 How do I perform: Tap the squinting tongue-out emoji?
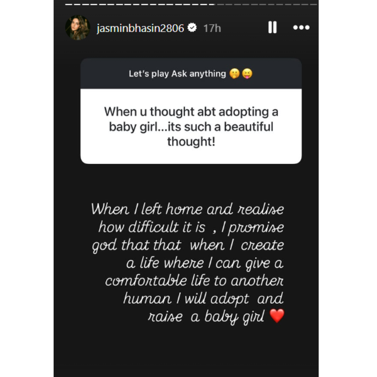pos(247,74)
